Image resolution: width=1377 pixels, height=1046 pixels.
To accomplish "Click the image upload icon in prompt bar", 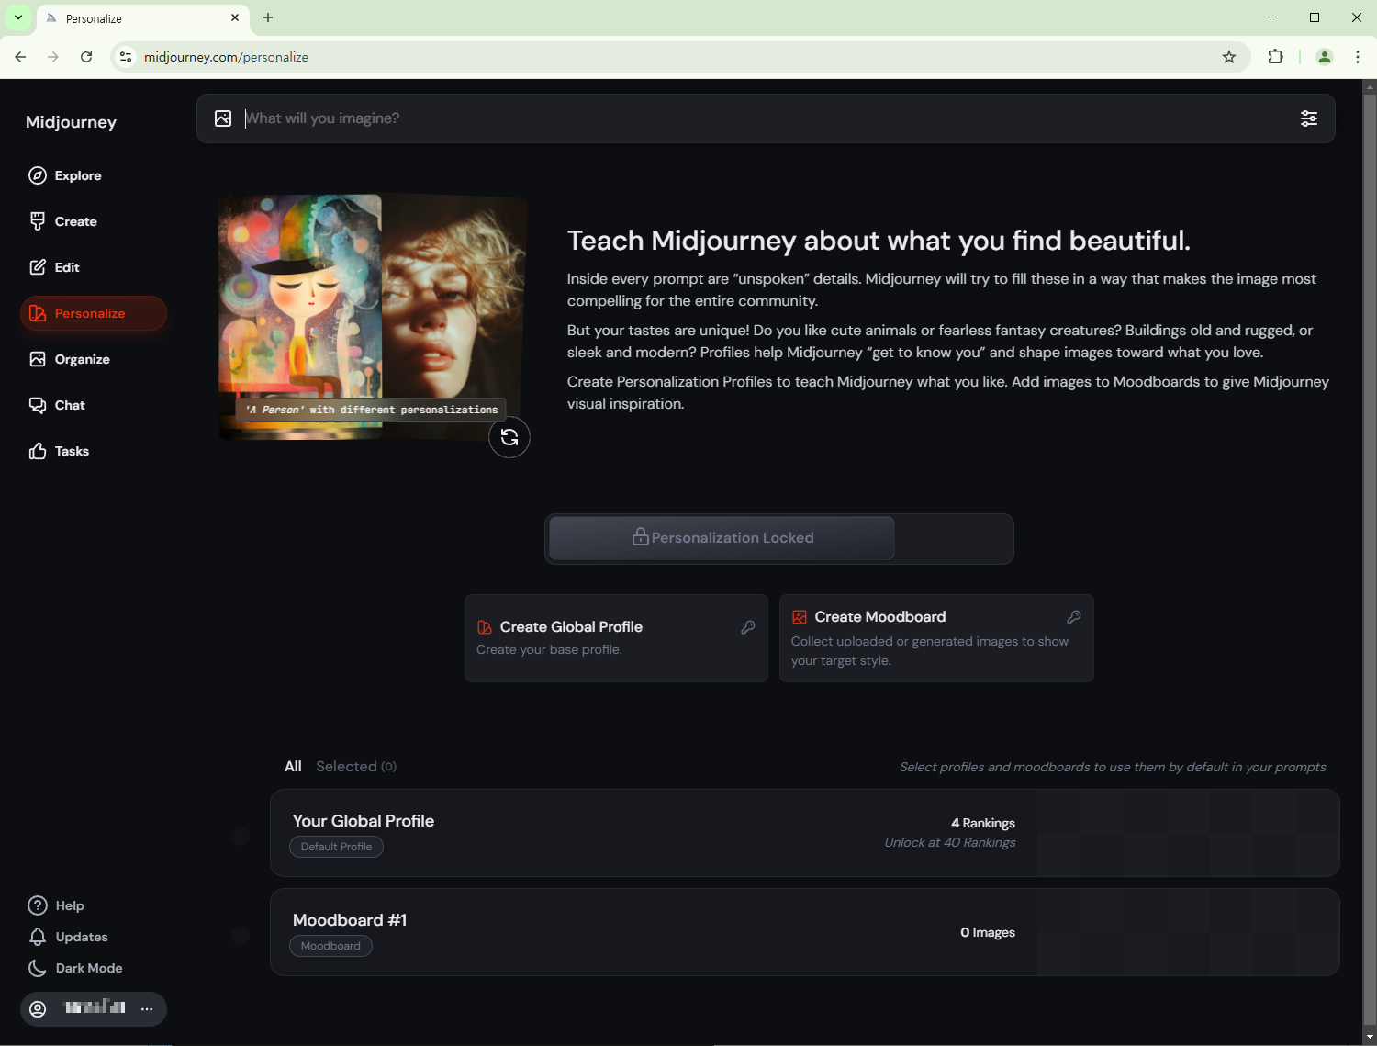I will coord(223,118).
